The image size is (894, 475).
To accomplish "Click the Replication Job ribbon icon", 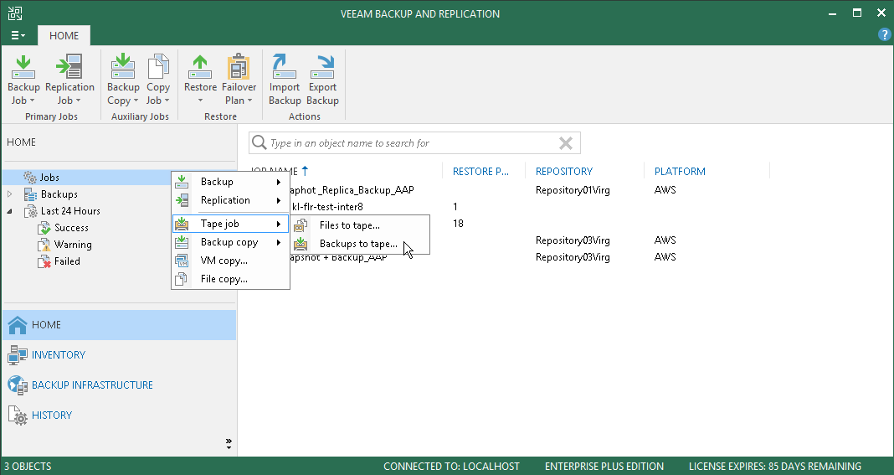I will [x=69, y=67].
